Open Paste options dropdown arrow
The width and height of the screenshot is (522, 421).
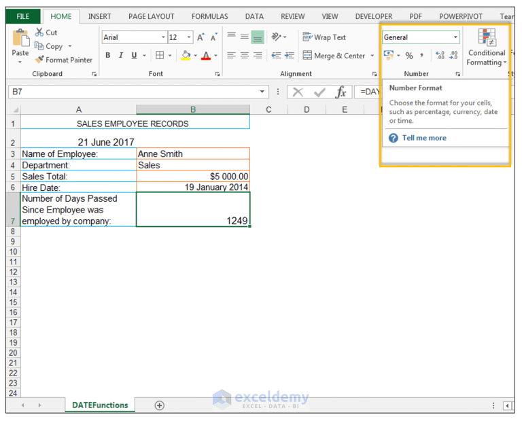pyautogui.click(x=20, y=62)
